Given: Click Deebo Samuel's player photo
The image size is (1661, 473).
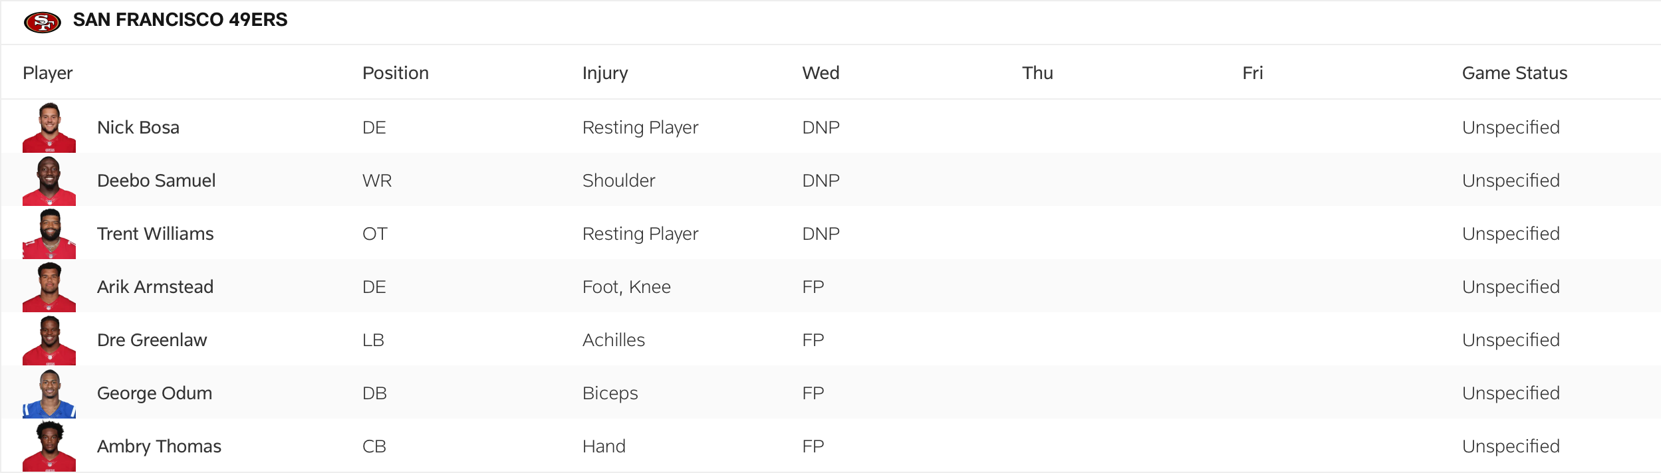Looking at the screenshot, I should pos(51,180).
